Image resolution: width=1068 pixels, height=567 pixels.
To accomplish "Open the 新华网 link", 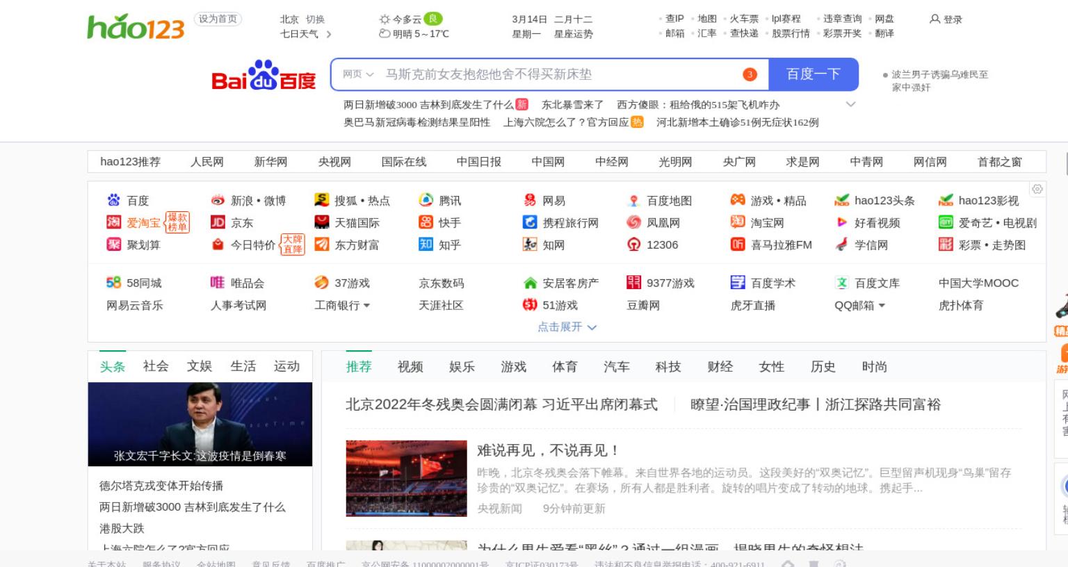I will 270,162.
